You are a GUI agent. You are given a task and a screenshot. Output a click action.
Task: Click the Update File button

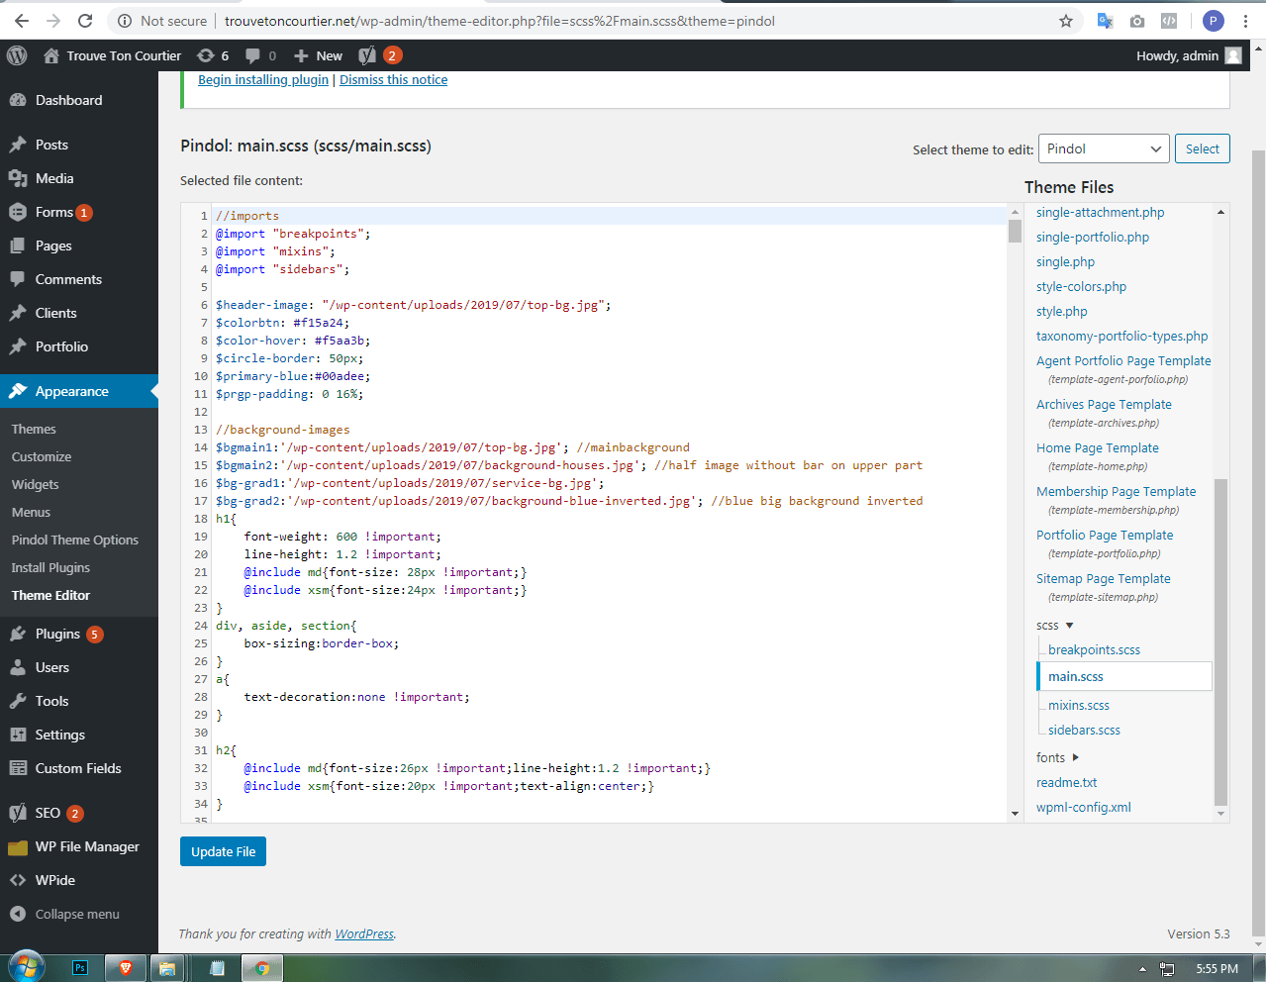(x=223, y=851)
